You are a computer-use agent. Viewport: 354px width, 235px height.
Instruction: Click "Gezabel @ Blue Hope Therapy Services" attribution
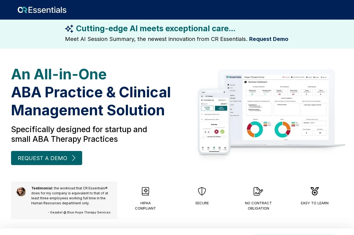[x=80, y=212]
